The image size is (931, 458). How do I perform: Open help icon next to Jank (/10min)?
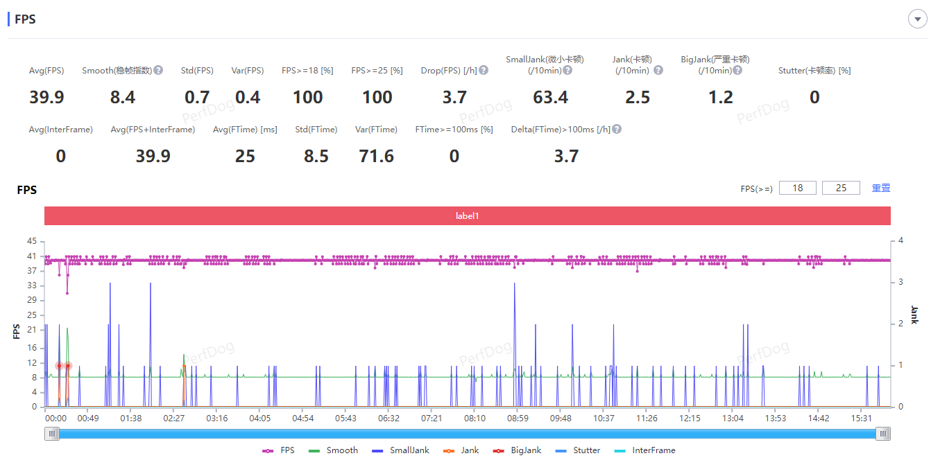658,70
